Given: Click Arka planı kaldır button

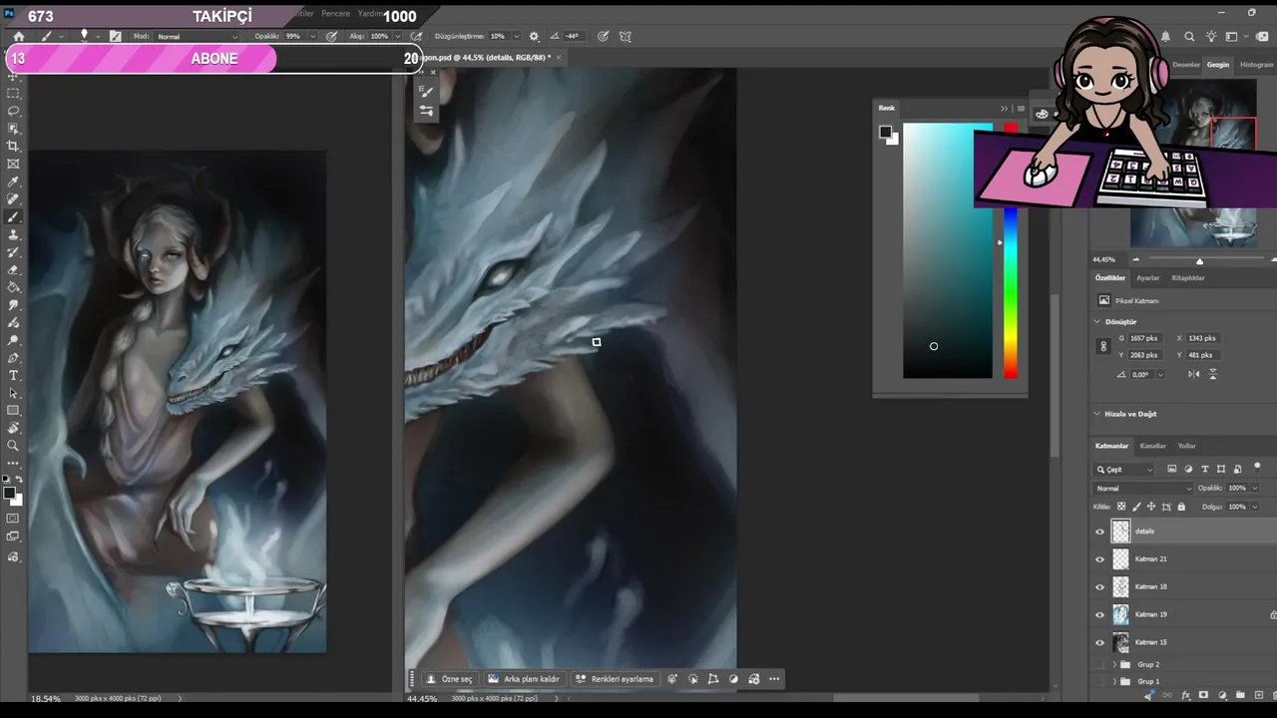Looking at the screenshot, I should coord(524,679).
